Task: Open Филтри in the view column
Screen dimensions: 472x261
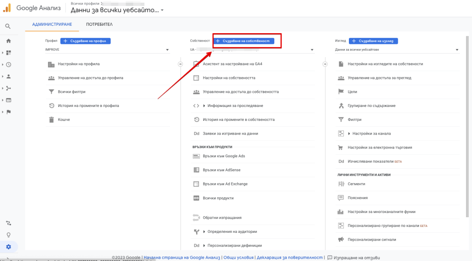Action: [354, 119]
